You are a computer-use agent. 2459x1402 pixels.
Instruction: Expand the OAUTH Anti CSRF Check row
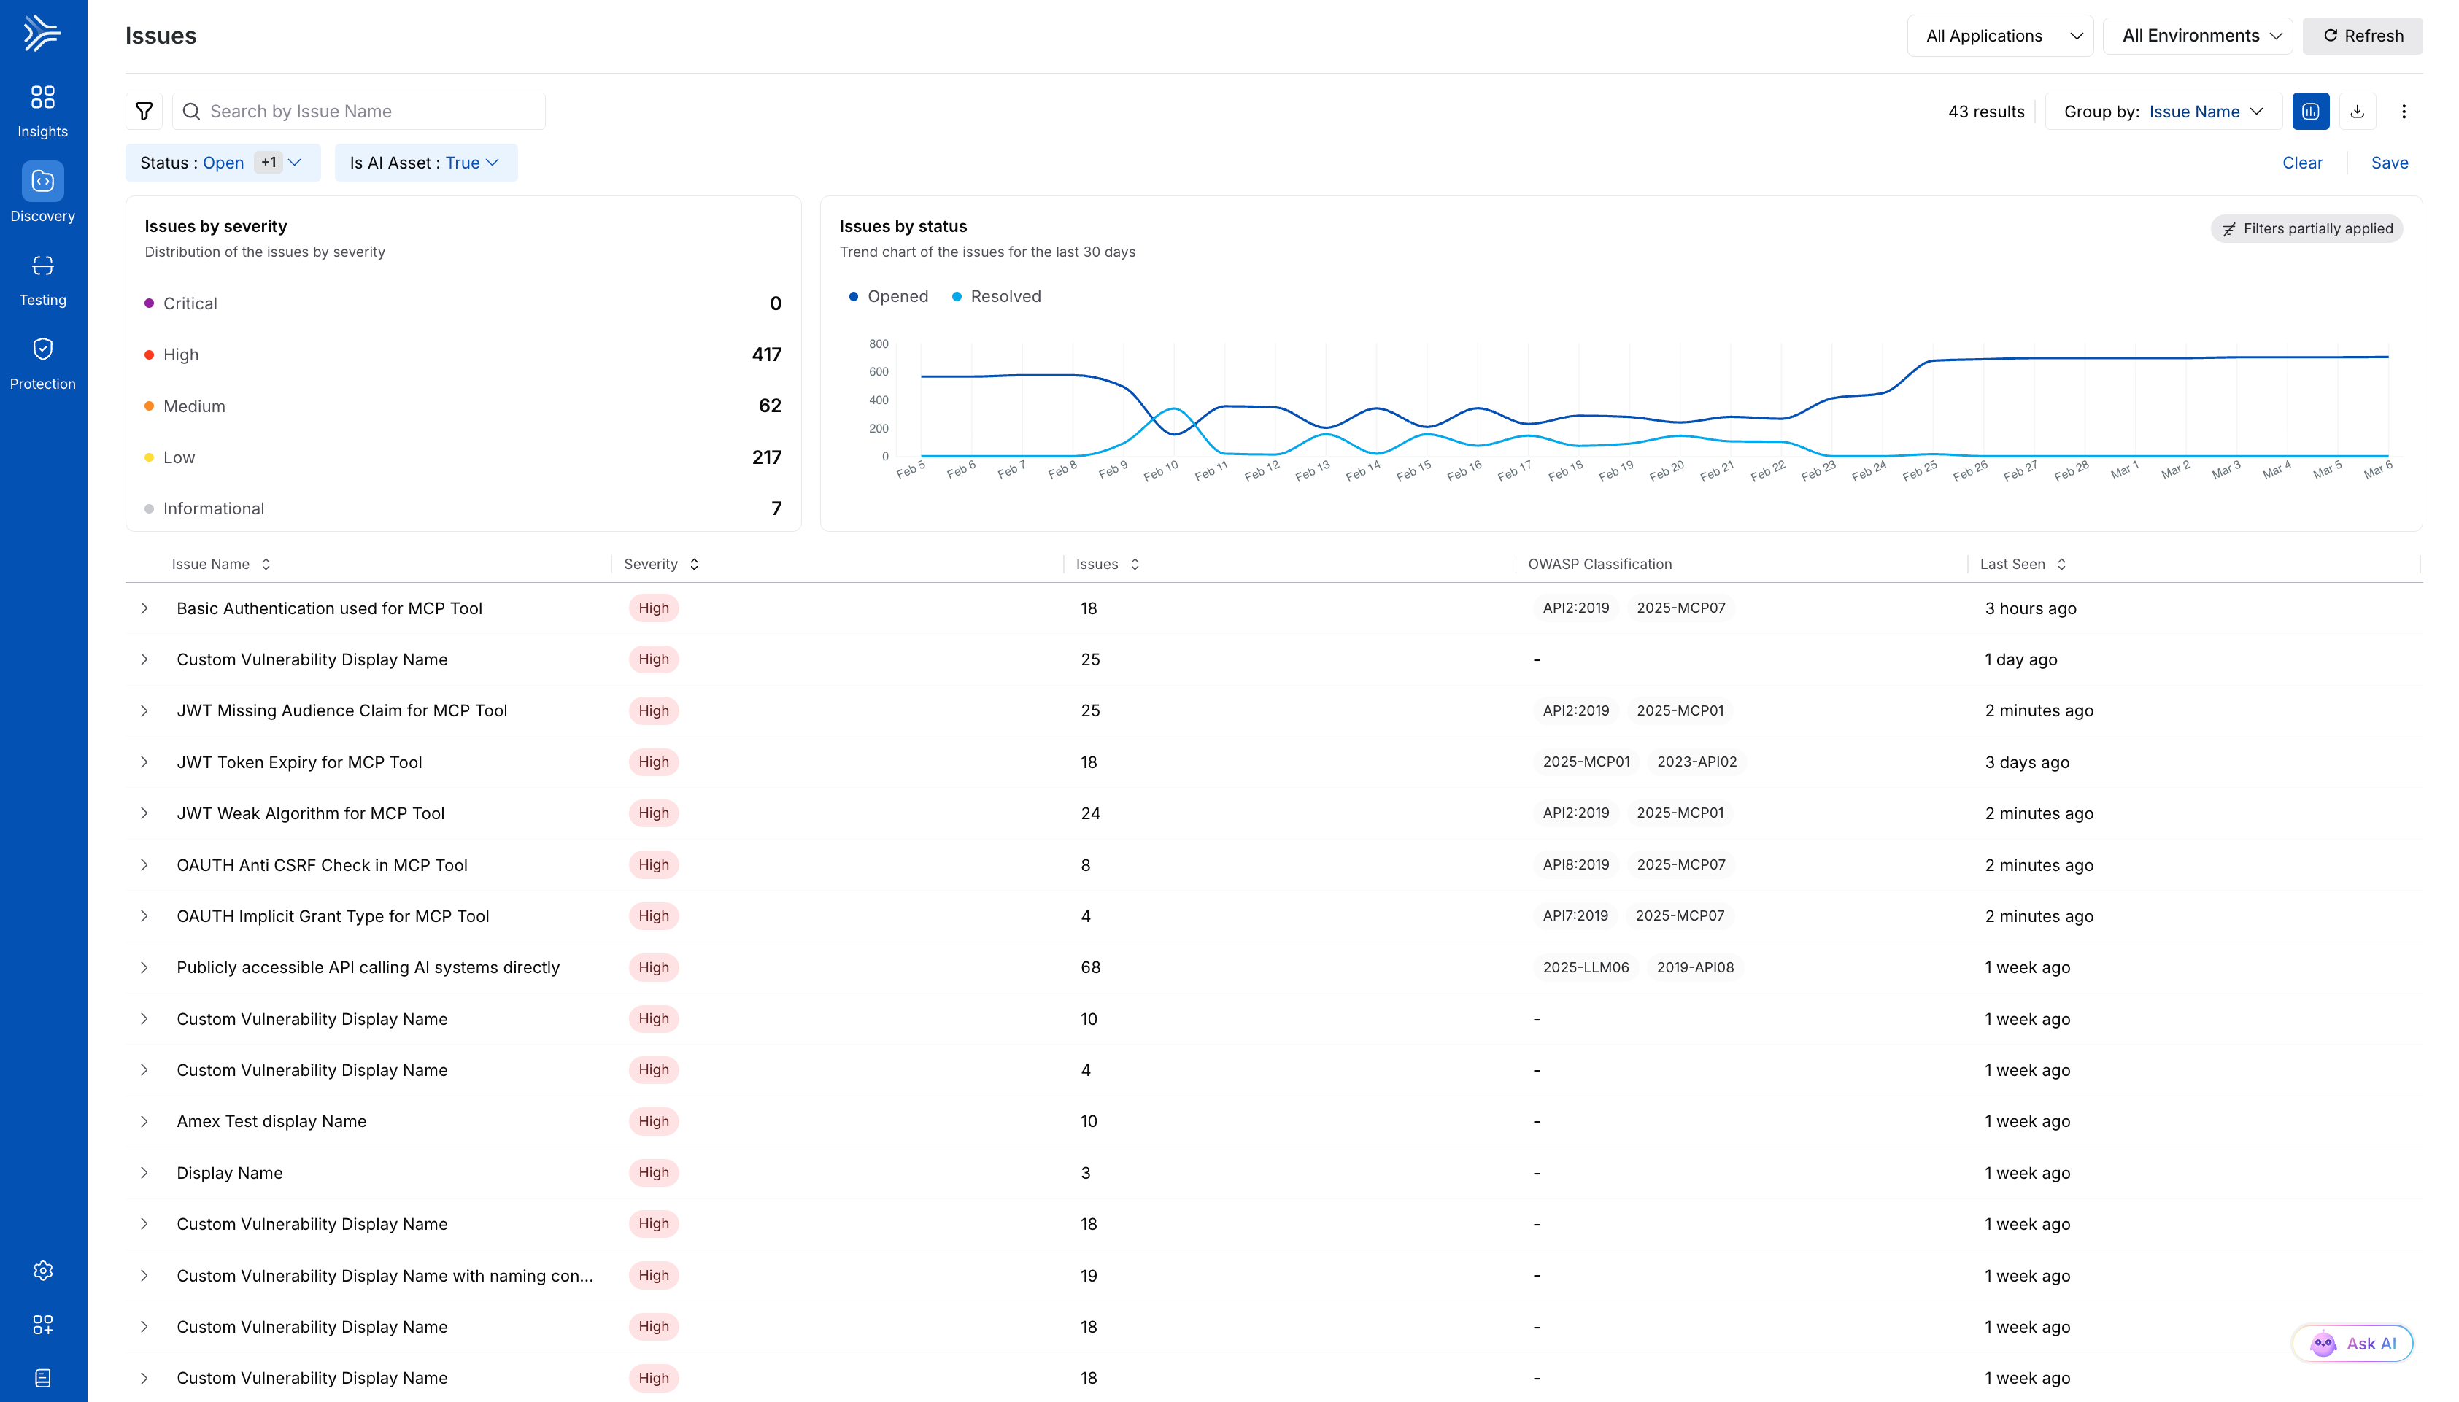point(144,864)
